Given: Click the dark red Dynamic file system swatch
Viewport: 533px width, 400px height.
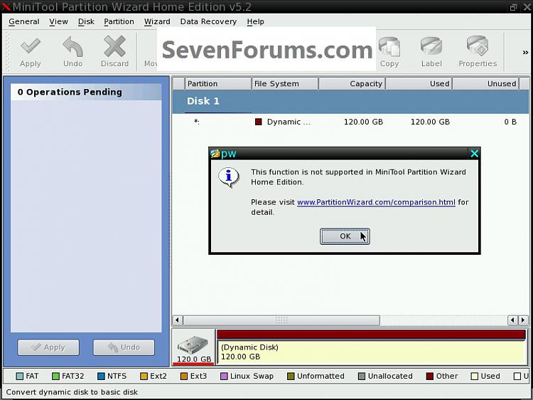Looking at the screenshot, I should coord(259,122).
